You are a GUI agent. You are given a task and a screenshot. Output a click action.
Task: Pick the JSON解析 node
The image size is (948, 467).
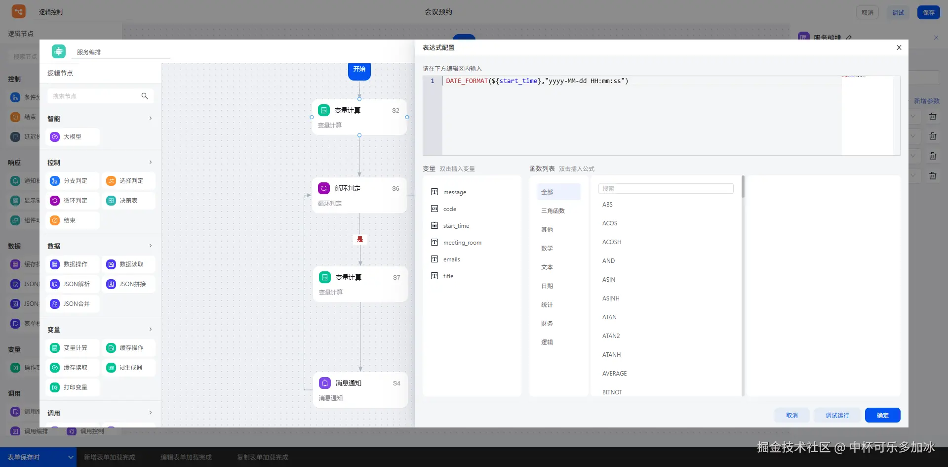[73, 284]
